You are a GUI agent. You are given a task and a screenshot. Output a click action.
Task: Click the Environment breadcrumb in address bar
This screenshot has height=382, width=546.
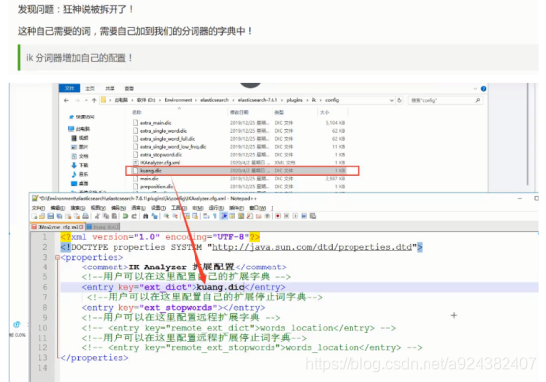pyautogui.click(x=178, y=100)
